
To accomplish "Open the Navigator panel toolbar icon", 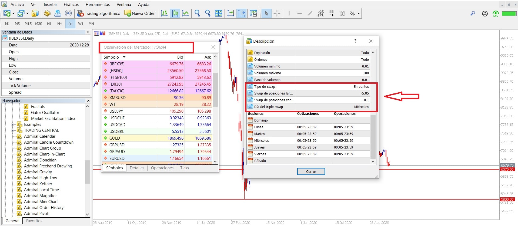I will click(47, 13).
